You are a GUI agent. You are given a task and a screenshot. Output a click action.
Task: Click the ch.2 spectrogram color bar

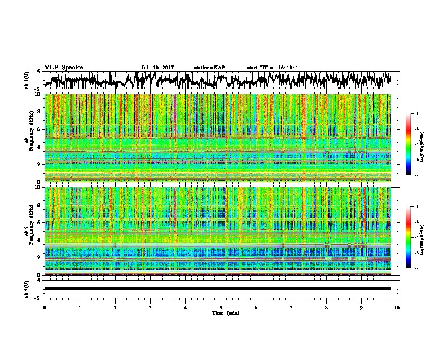coord(408,237)
